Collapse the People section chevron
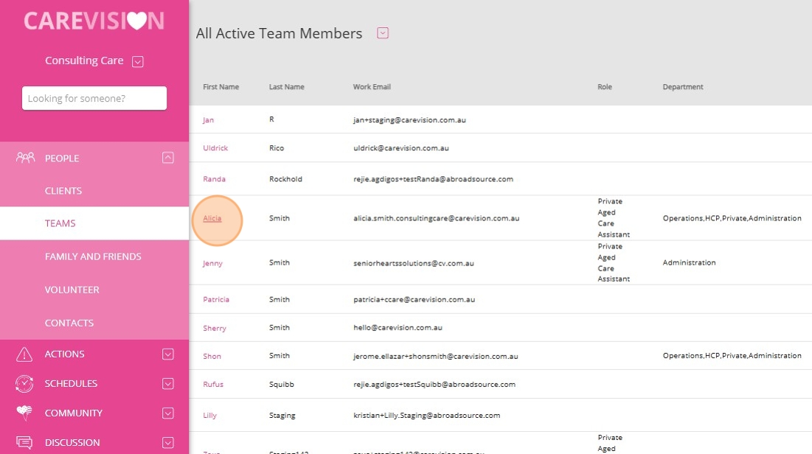Viewport: 812px width, 454px height. (168, 158)
